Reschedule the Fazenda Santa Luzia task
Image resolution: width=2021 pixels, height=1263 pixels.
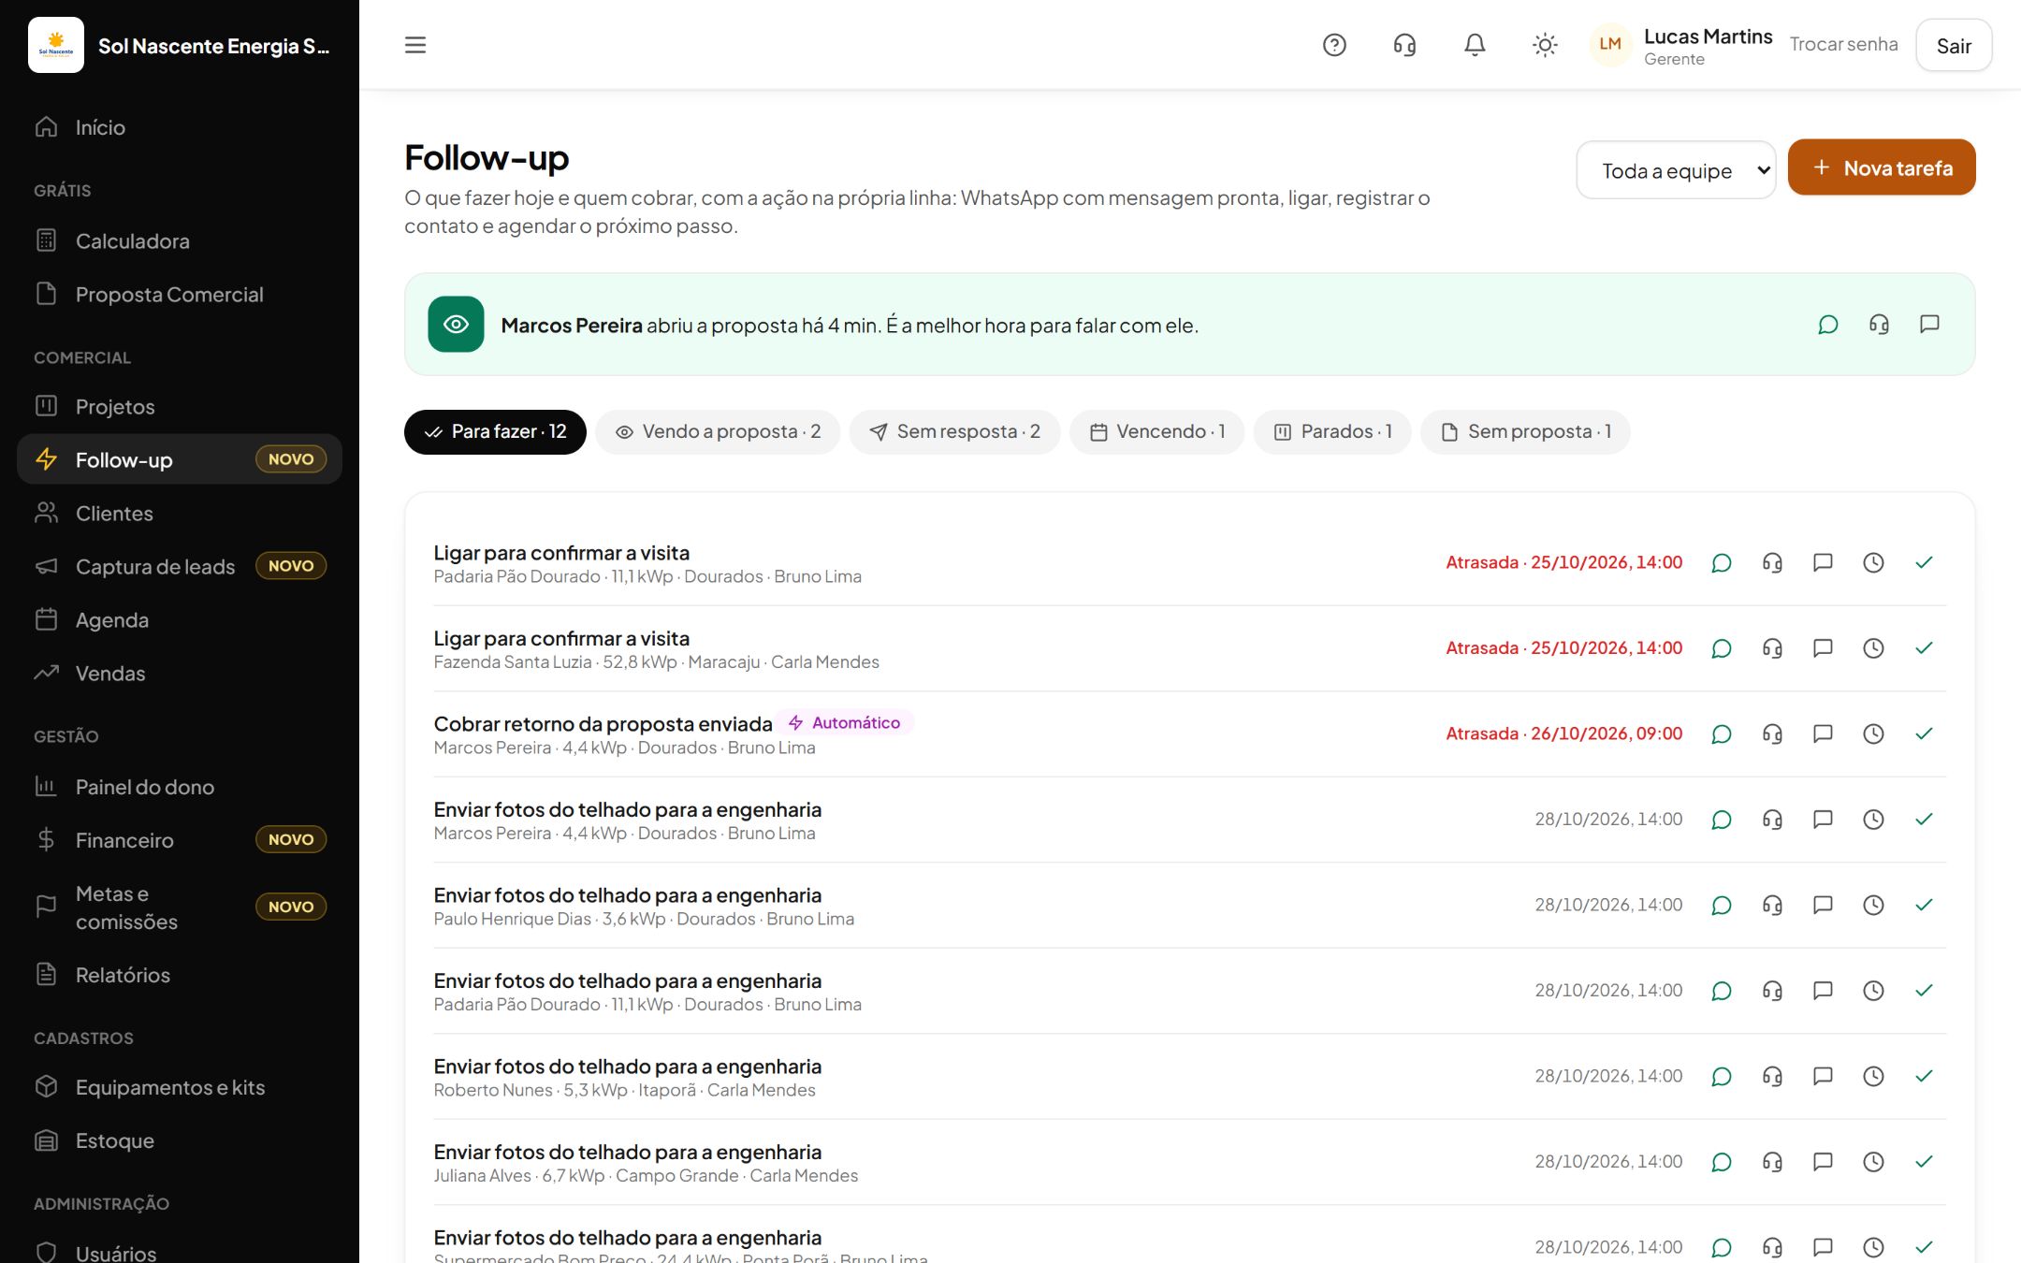(1873, 648)
